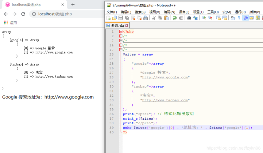263x153 pixels.
Task: Toggle the Show All Characters pilcrow icon
Action: [239, 18]
